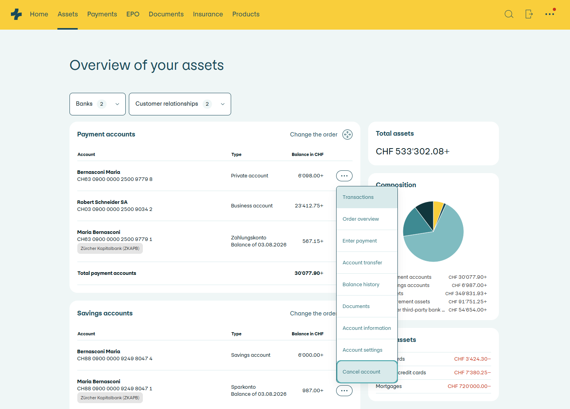Click the Type column header in Savings accounts
The image size is (570, 409).
[236, 334]
